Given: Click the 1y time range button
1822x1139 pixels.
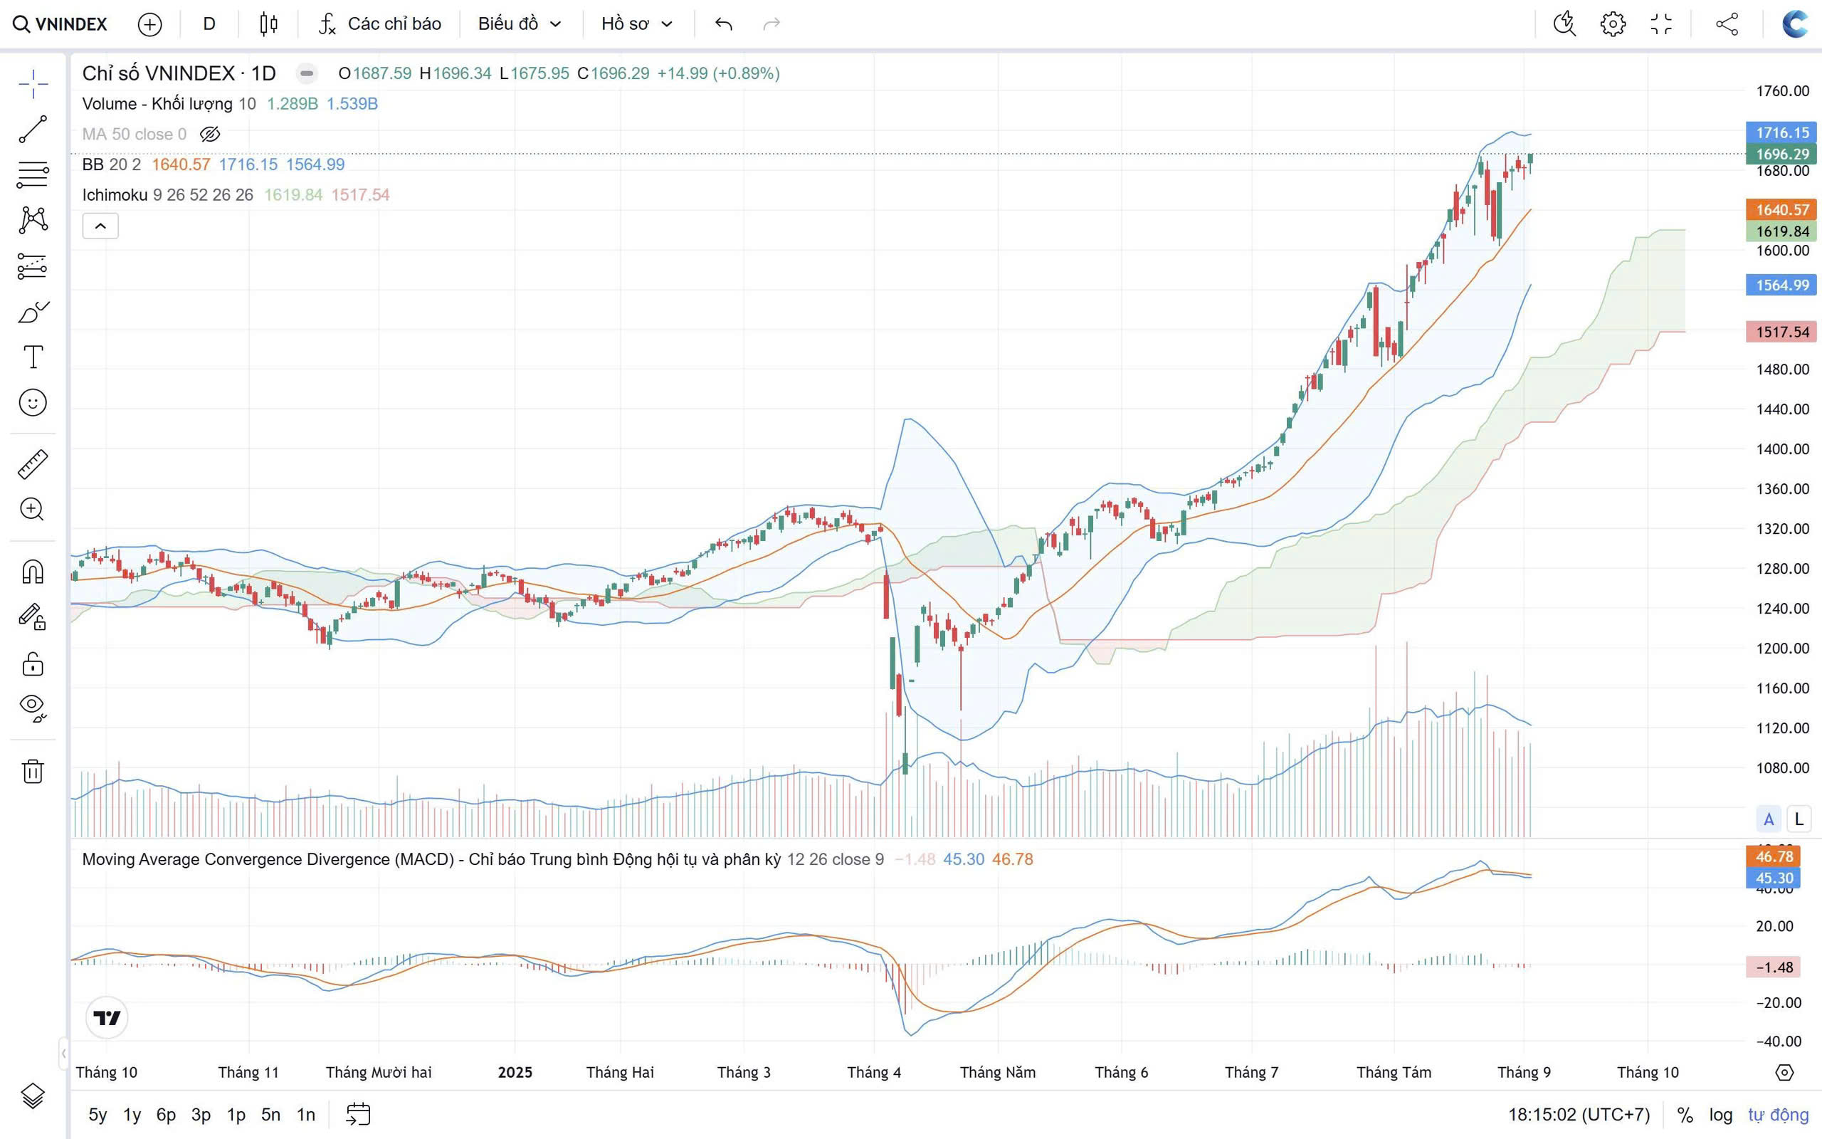Looking at the screenshot, I should (132, 1114).
